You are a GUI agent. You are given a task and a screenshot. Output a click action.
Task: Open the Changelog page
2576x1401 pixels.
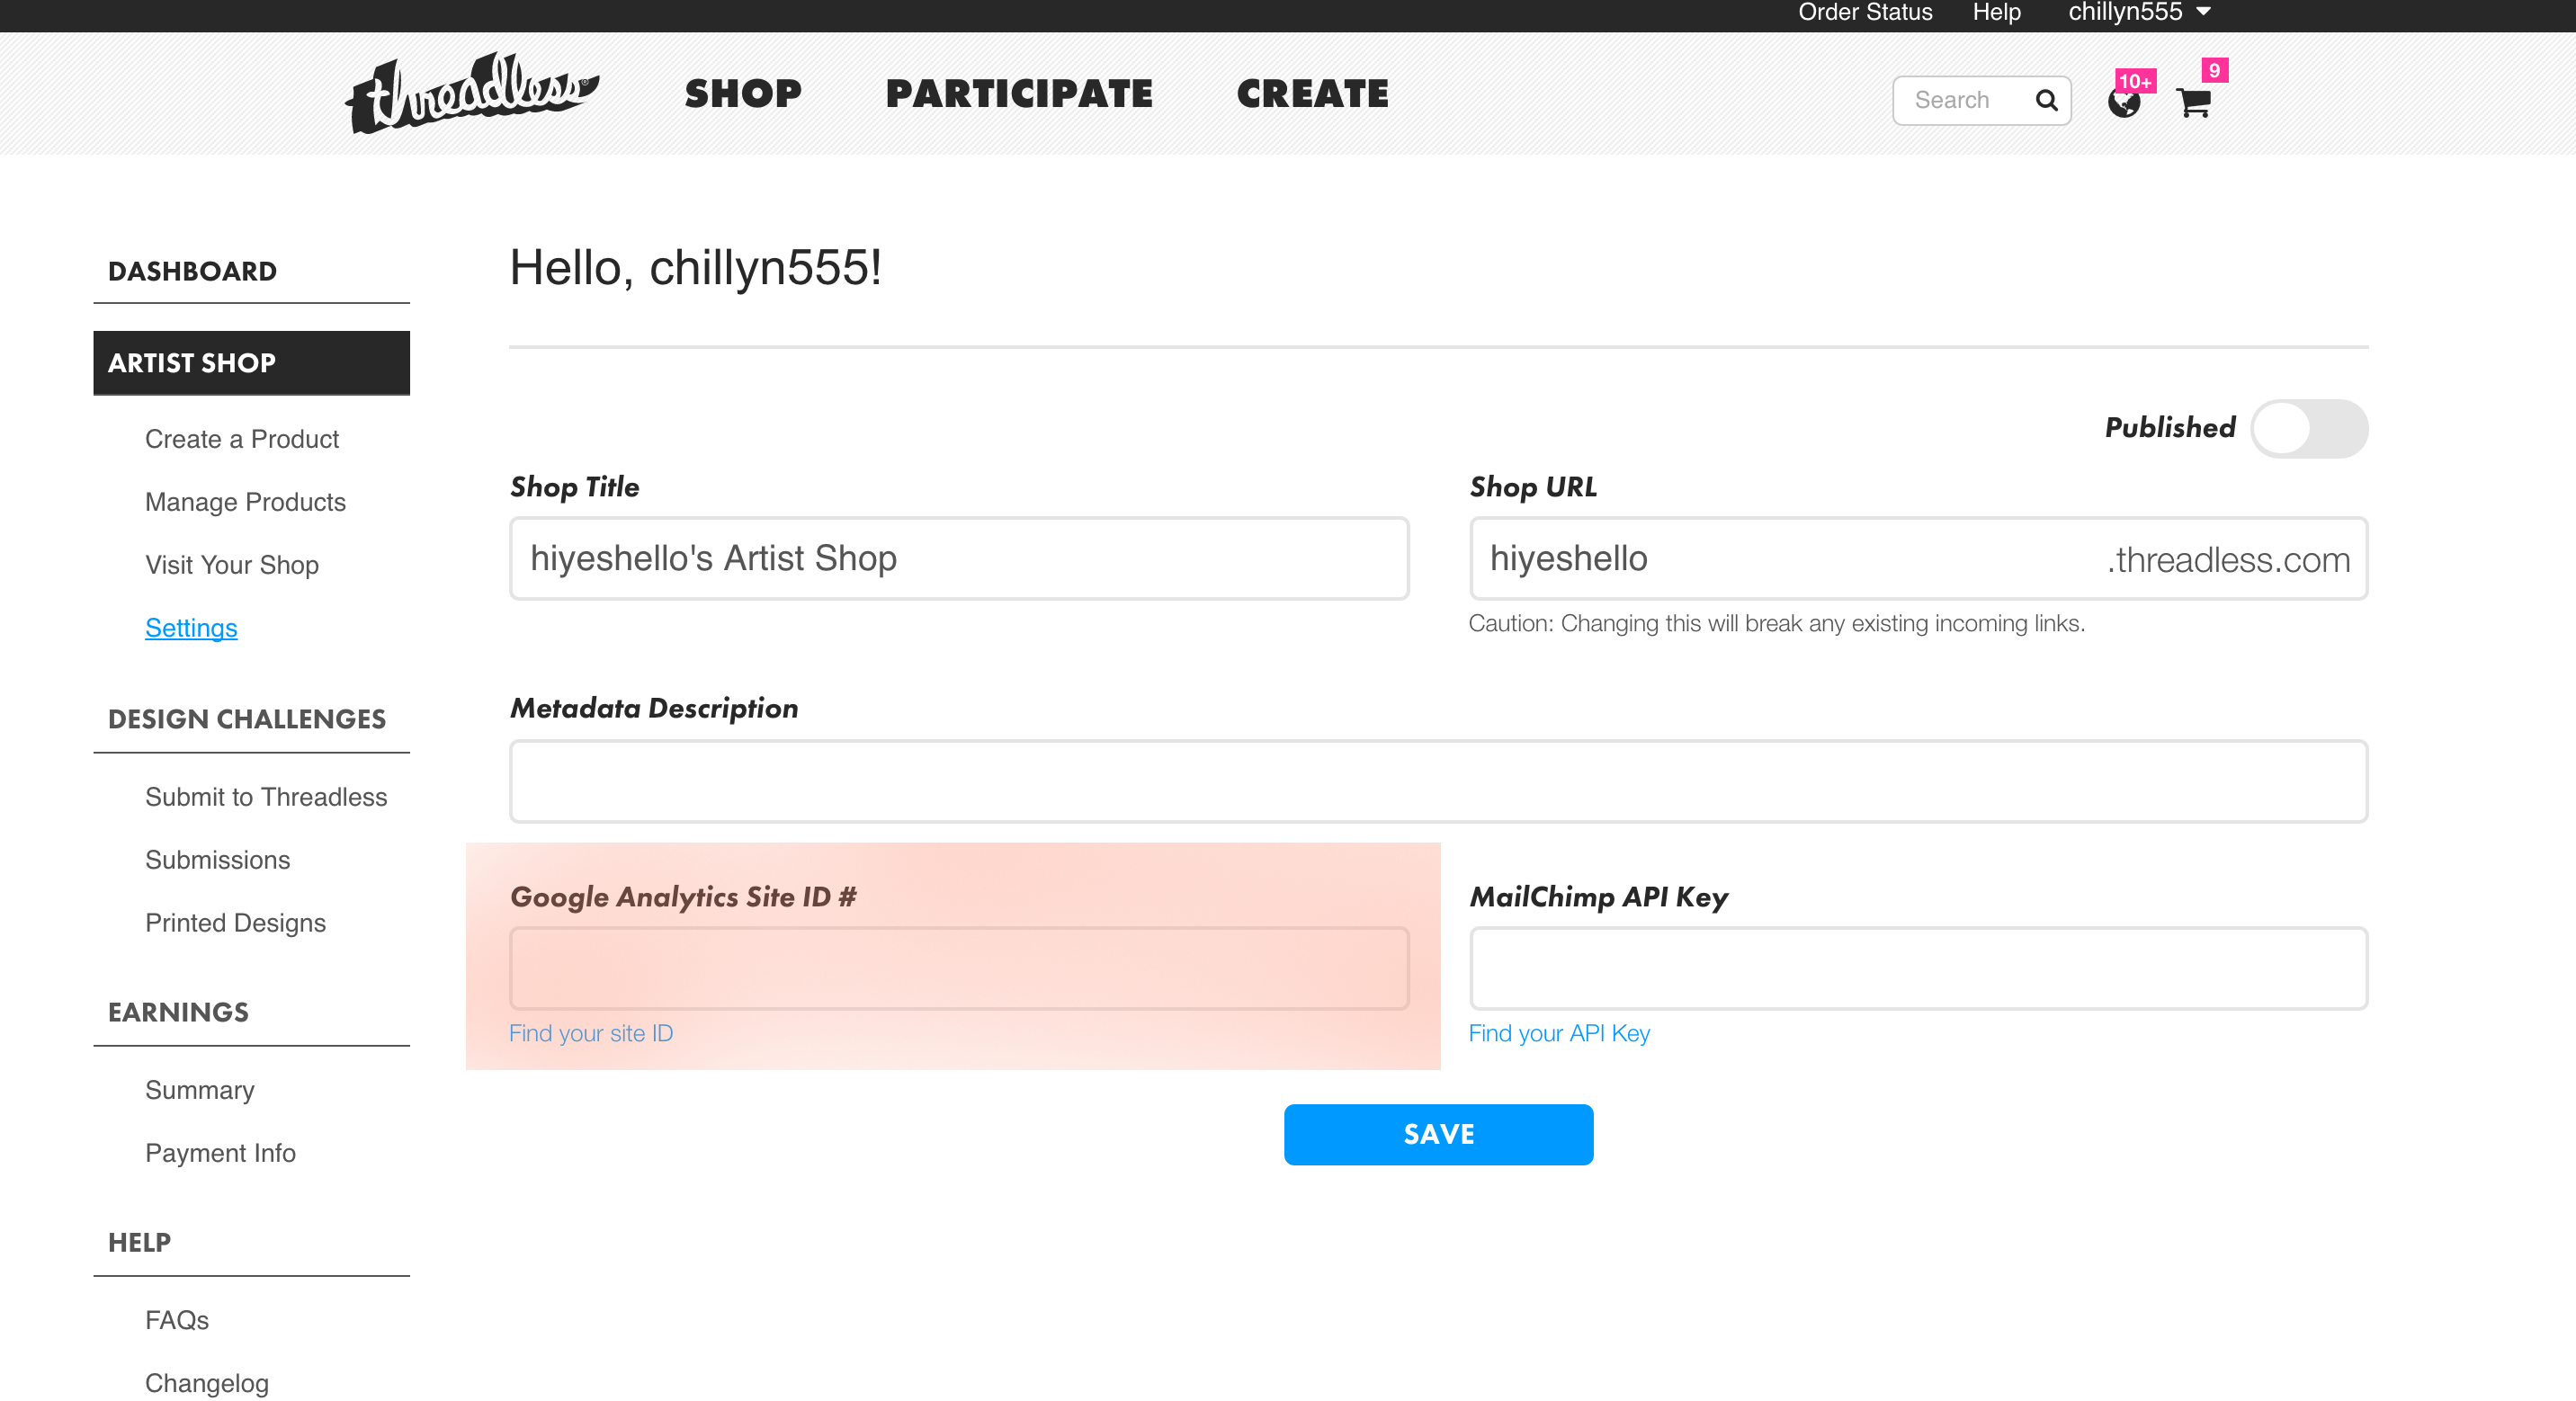207,1383
